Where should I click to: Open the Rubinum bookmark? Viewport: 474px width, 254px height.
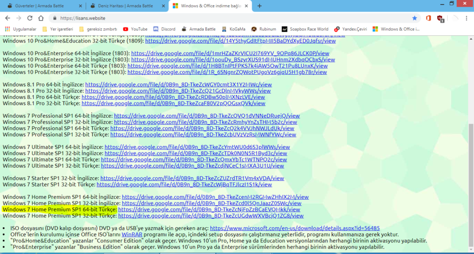coord(264,29)
